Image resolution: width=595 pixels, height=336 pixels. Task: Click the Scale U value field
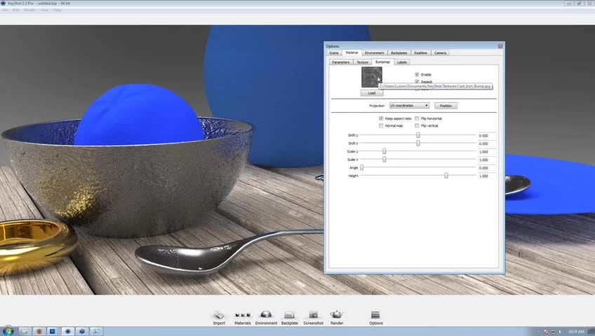click(487, 152)
